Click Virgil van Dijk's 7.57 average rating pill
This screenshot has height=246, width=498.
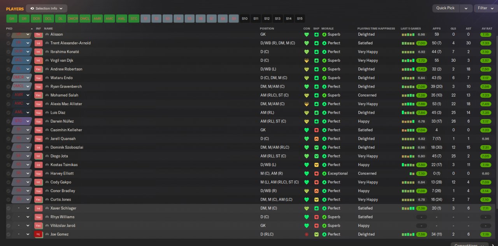[x=486, y=61]
